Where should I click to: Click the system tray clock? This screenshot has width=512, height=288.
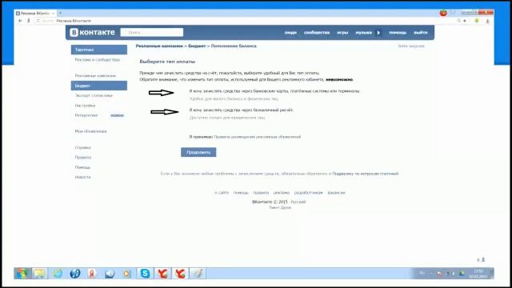478,274
